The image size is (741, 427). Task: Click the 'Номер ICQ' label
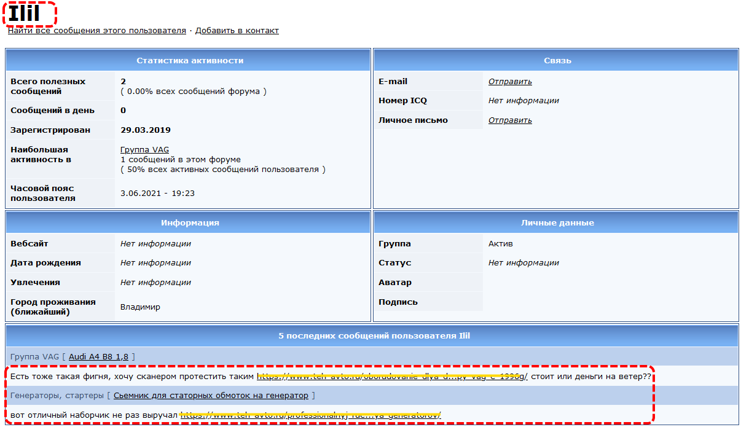click(402, 100)
